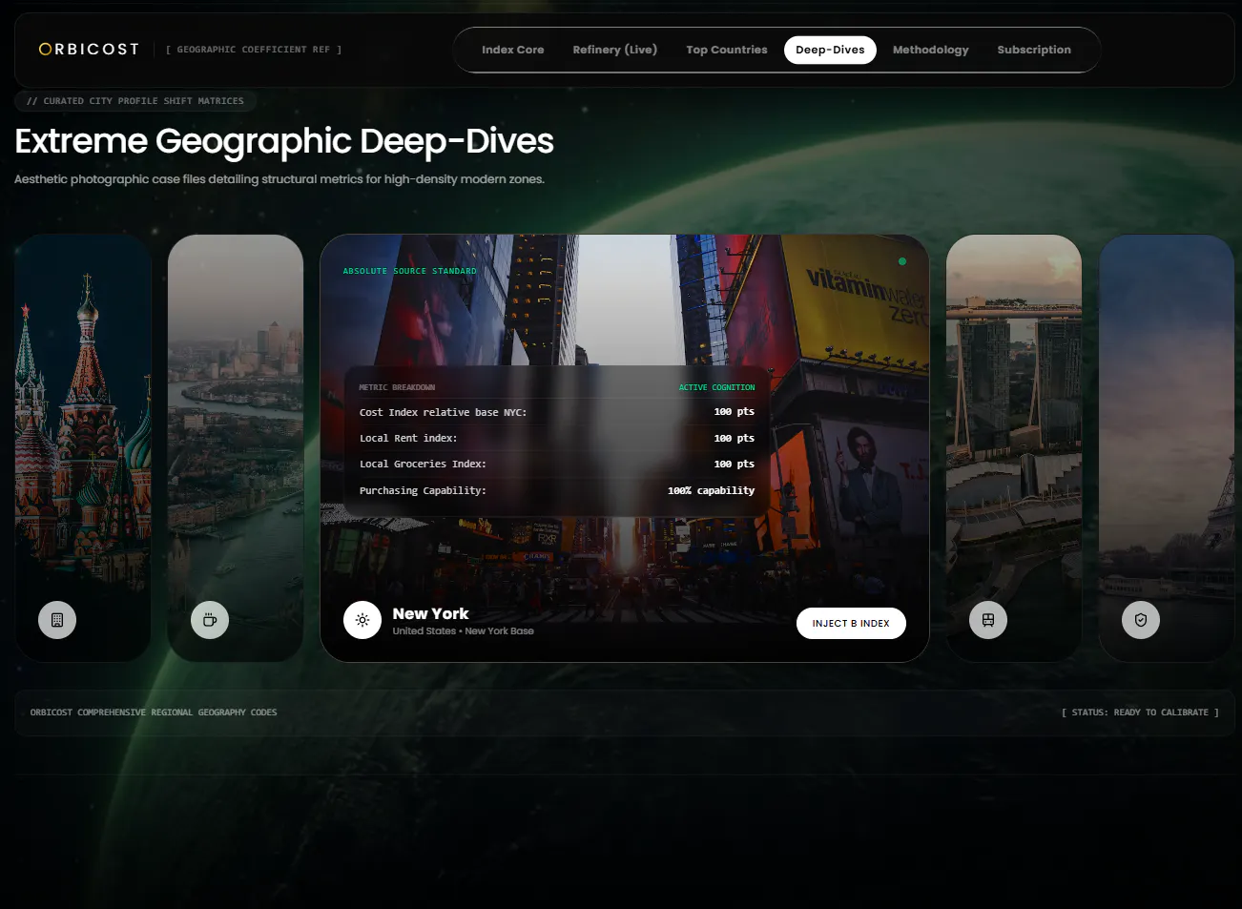Click "Cost Index relative base NYC:" row label
Screen dimensions: 1242x909
click(443, 412)
